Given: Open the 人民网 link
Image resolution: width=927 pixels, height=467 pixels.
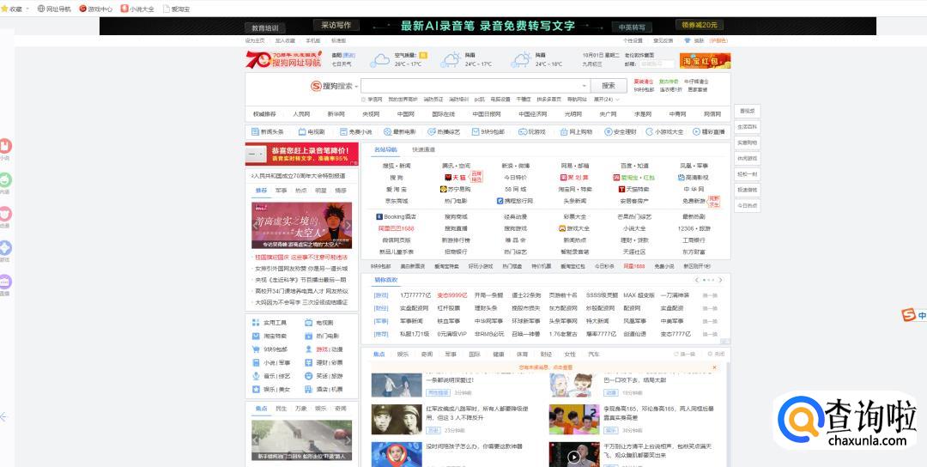Looking at the screenshot, I should pos(301,114).
